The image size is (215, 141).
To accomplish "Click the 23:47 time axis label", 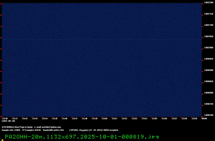I will [x=75, y=118].
